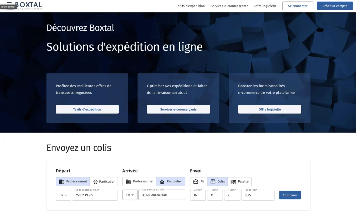Screen dimensions: 356x213
Task: Edit arrival field 33120 ARCACHON
Action: [162, 195]
